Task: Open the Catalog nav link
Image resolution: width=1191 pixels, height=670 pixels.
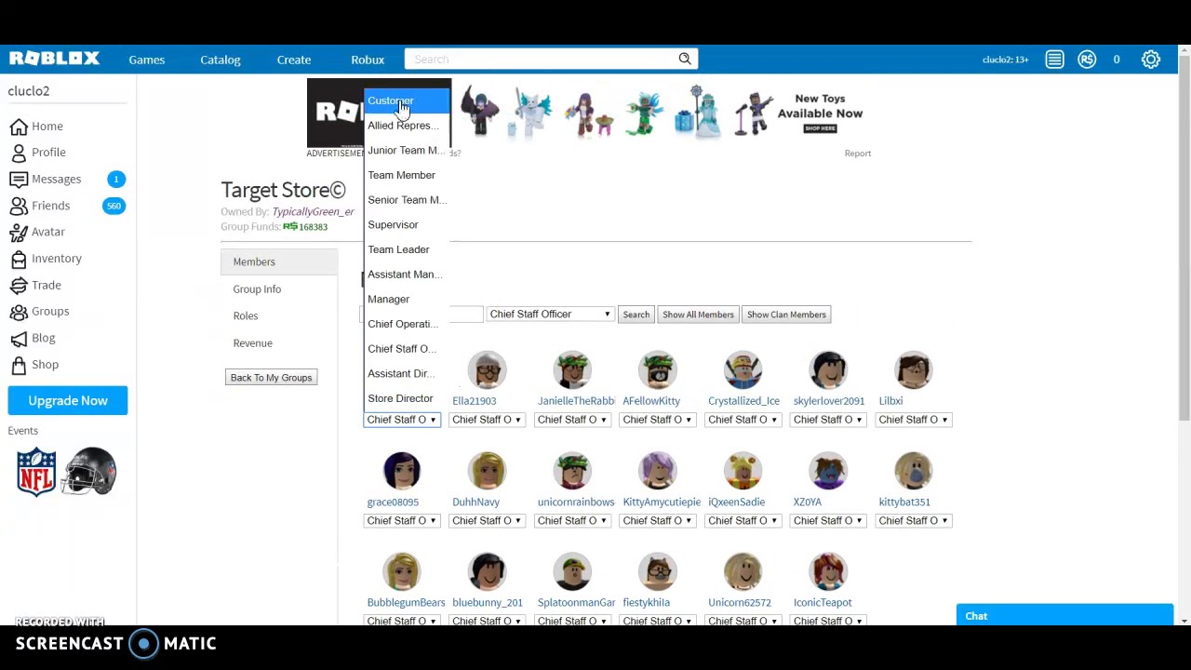Action: click(x=221, y=60)
